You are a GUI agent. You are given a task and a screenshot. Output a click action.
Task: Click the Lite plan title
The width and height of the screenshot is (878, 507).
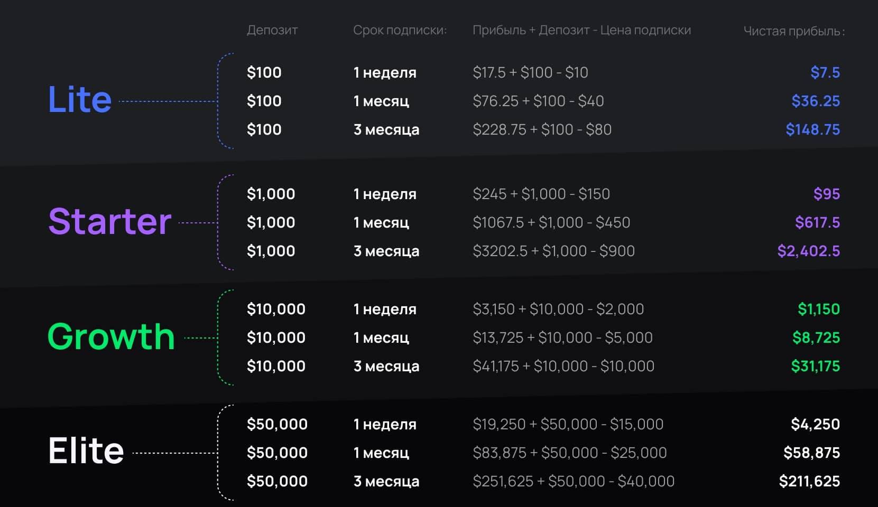80,99
